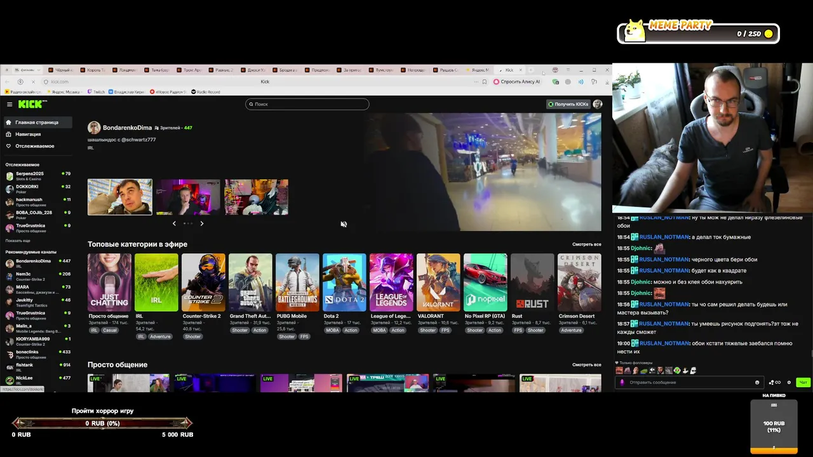Open Навигация in the sidebar
Viewport: 813px width, 457px height.
point(28,135)
